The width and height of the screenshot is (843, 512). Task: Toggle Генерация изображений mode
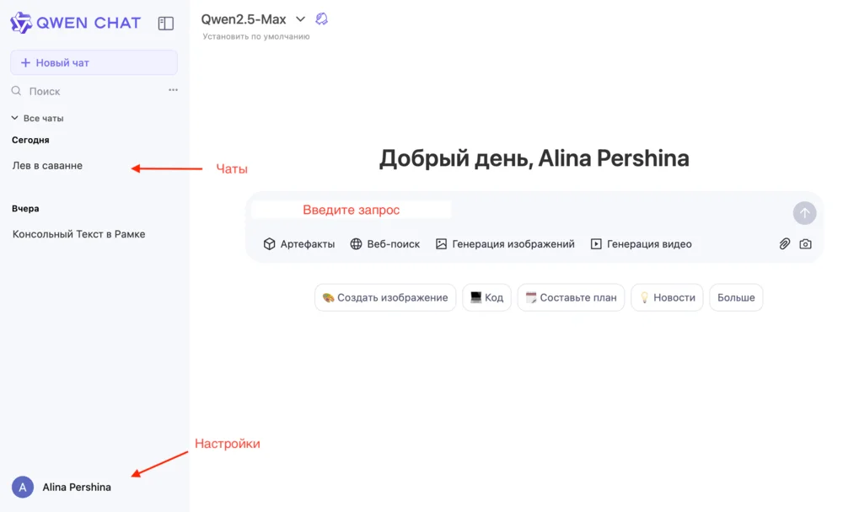tap(505, 244)
